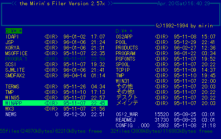Select the PSFONTS directory
This screenshot has width=221, height=139.
pos(166,59)
